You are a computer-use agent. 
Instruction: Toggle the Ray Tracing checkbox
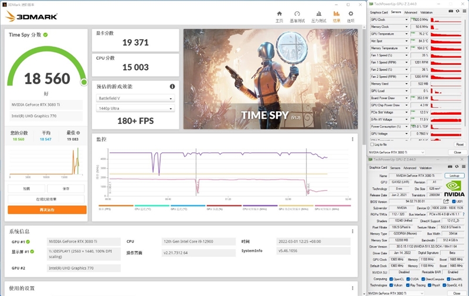(x=408, y=285)
